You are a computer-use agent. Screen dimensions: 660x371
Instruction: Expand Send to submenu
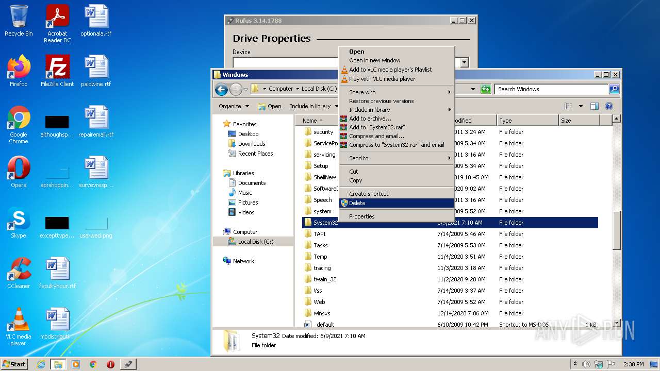pos(397,158)
